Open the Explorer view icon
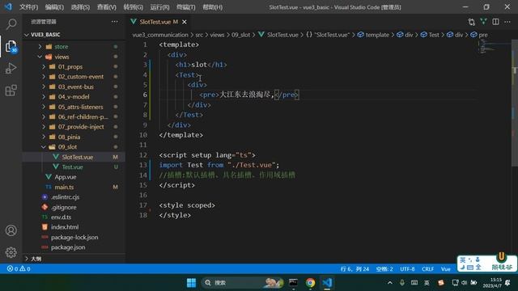 coord(11,47)
